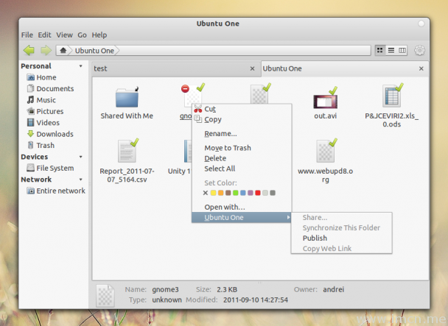Click the P&JCEVIRI2.xls_0.ods file name

point(392,120)
